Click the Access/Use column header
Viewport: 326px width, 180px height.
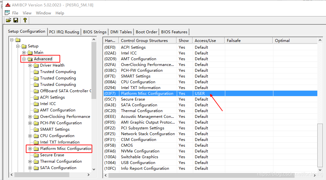209,40
